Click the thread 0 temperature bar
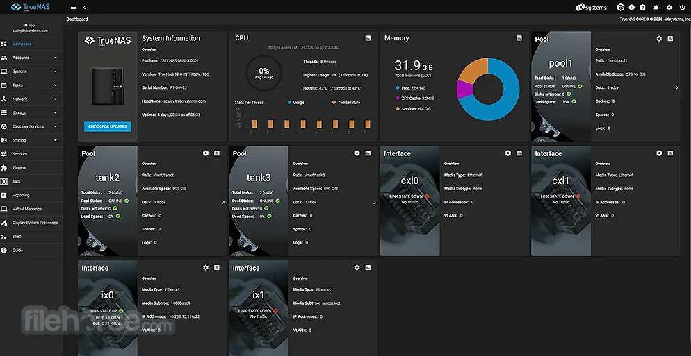691x356 pixels. 254,124
